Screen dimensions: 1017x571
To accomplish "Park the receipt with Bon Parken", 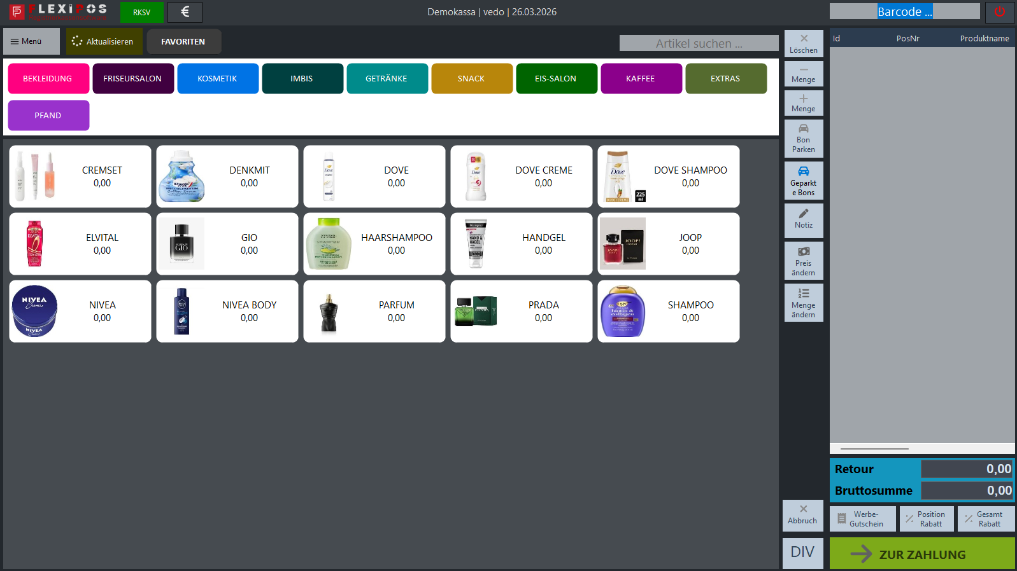I will (804, 139).
